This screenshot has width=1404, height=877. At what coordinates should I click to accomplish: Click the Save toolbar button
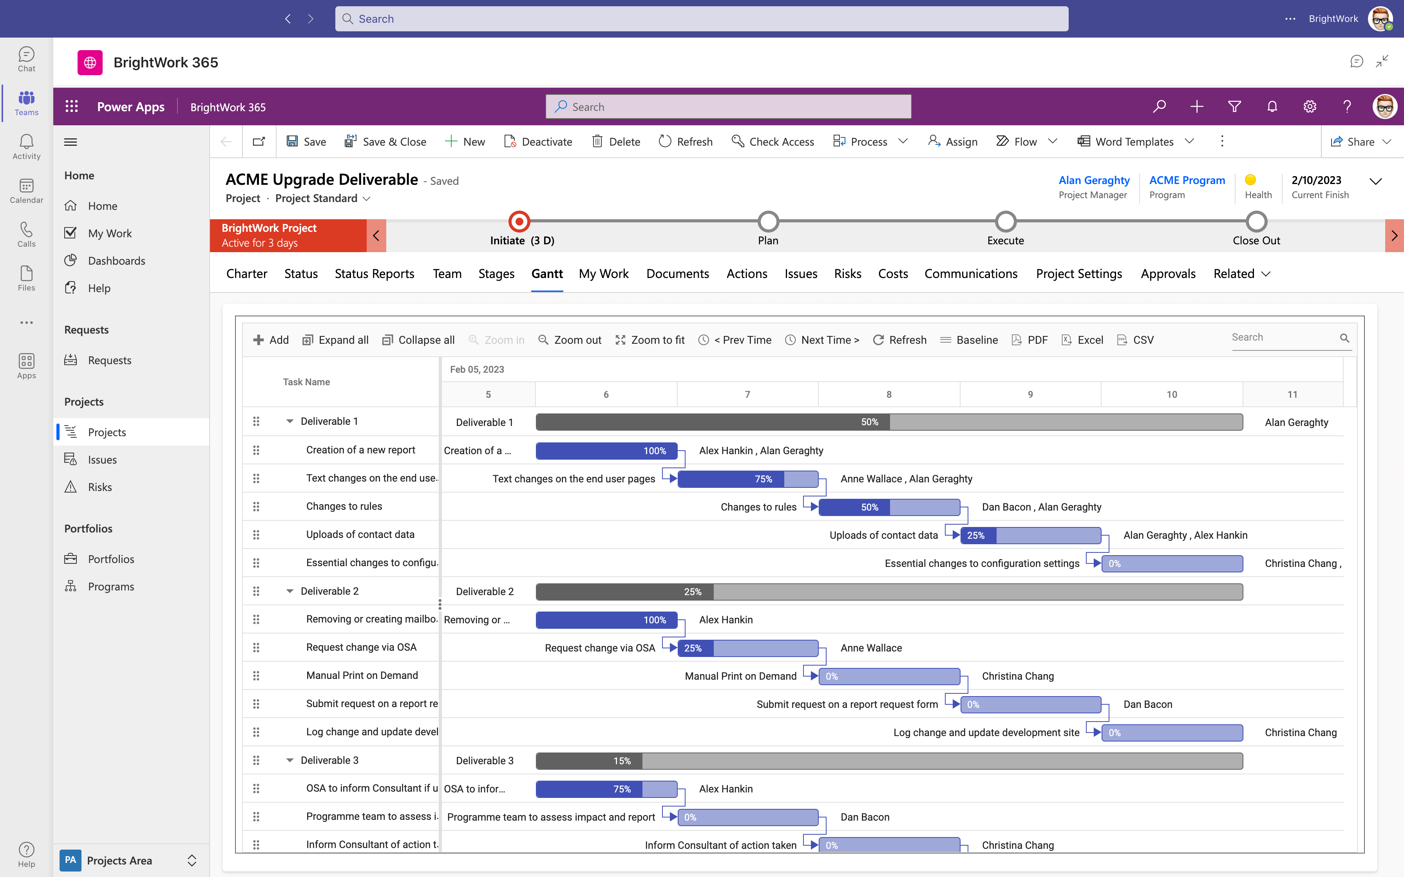point(306,141)
